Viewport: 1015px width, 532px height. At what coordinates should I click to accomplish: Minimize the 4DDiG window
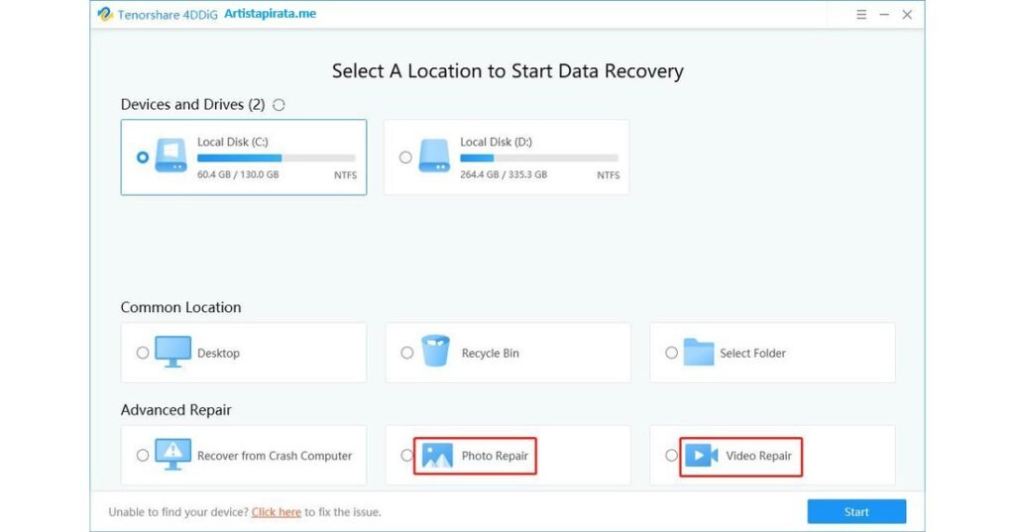pos(884,14)
